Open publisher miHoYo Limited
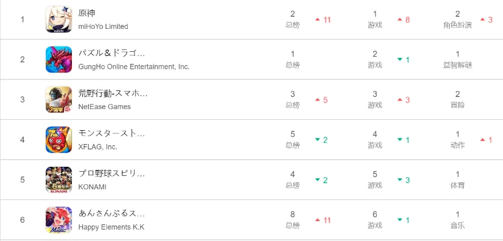 click(103, 27)
